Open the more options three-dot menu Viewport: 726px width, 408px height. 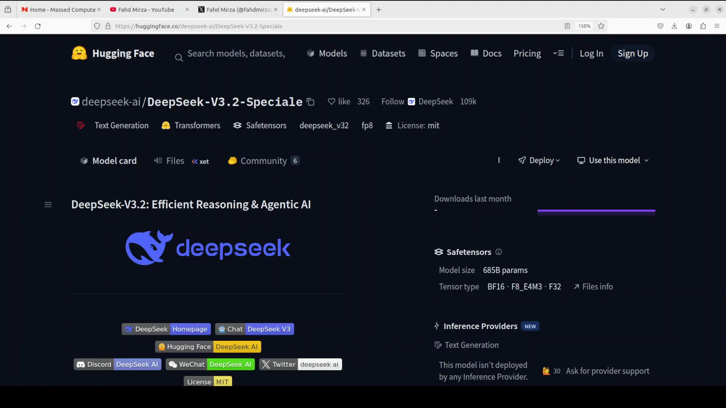499,160
